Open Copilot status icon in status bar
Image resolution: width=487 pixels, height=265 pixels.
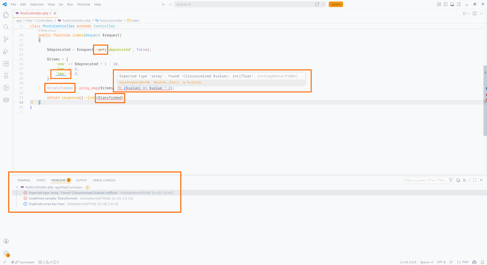[474, 262]
